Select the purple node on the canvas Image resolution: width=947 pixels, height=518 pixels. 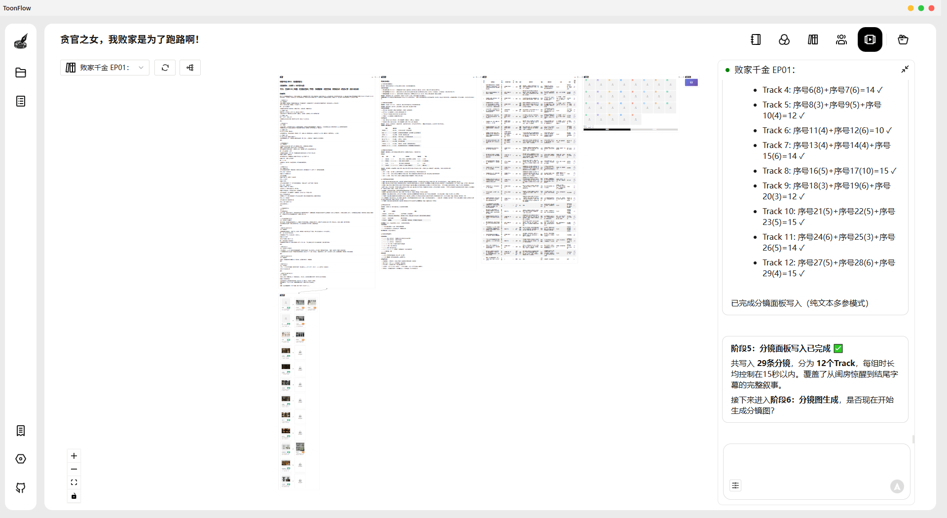pyautogui.click(x=692, y=82)
